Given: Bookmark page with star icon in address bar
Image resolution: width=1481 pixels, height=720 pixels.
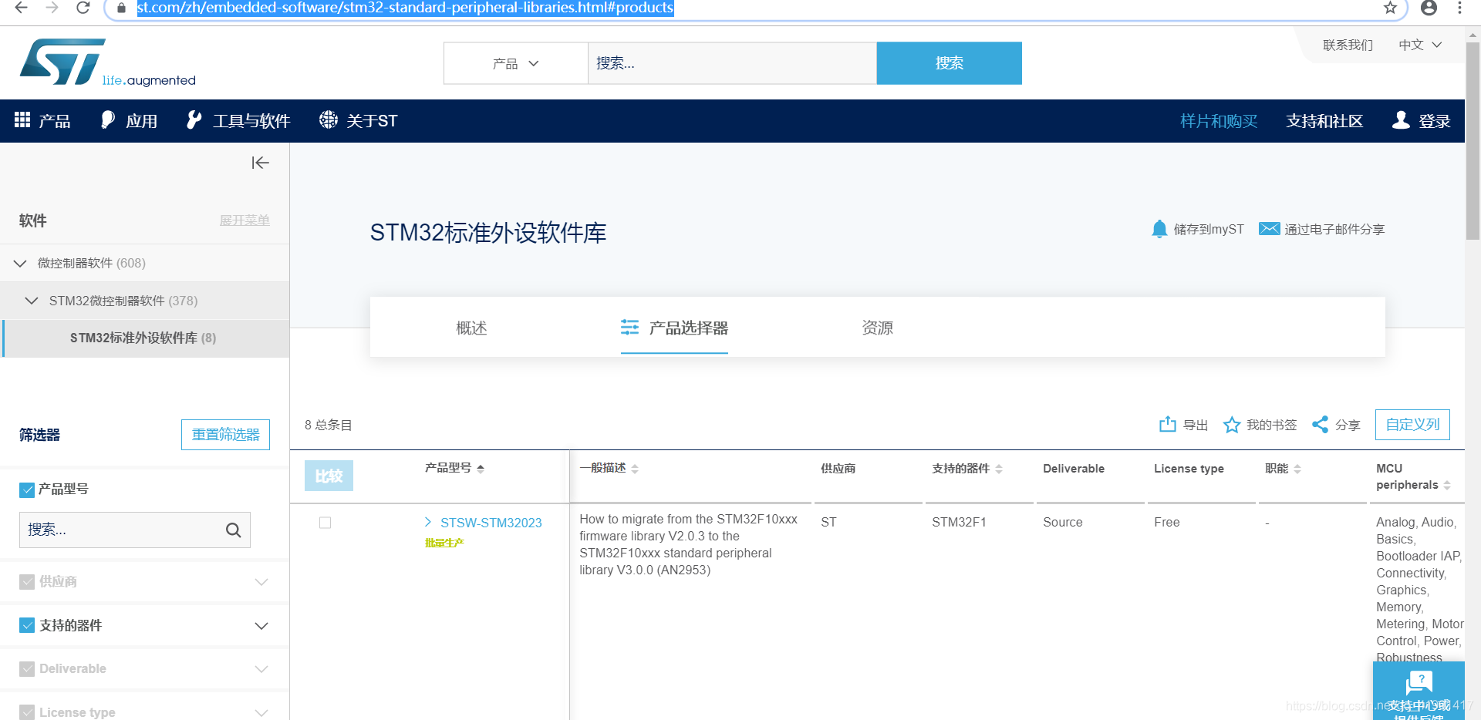Looking at the screenshot, I should 1390,8.
